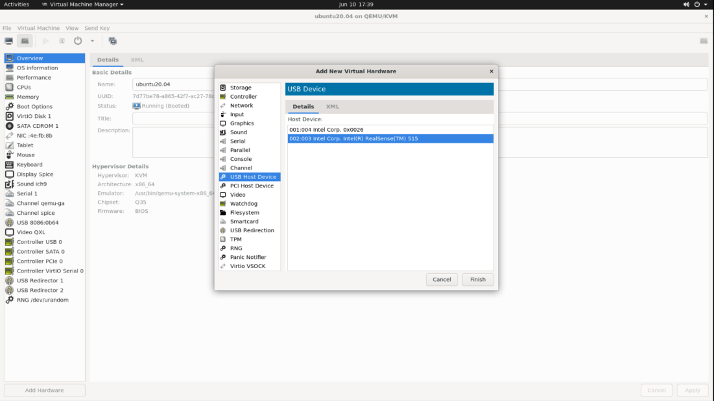
Task: Select Memory in sidebar
Action: 45,97
